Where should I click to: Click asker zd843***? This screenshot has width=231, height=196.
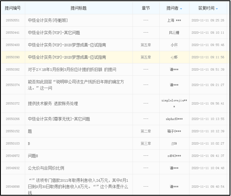pyautogui.click(x=174, y=156)
